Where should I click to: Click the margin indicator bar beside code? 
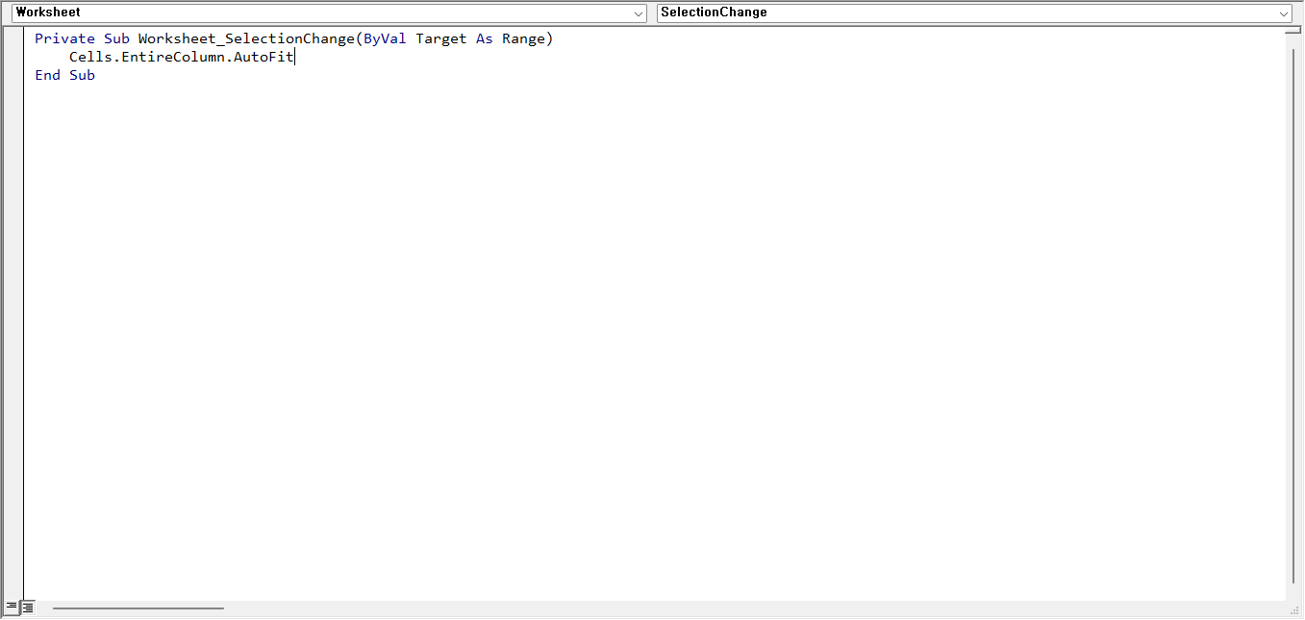(13, 313)
